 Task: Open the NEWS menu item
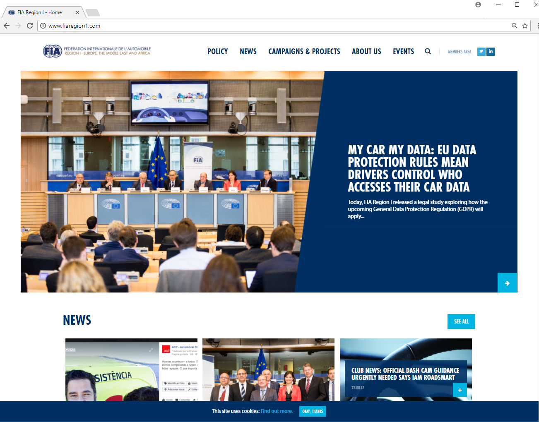coord(248,51)
